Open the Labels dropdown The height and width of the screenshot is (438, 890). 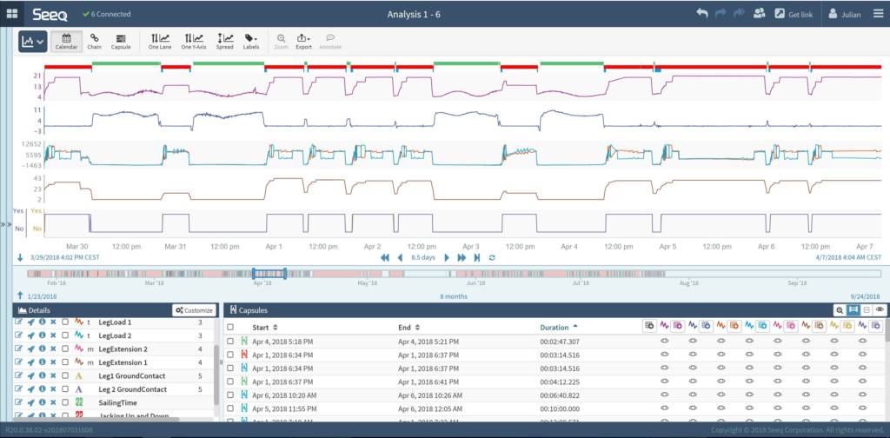251,42
